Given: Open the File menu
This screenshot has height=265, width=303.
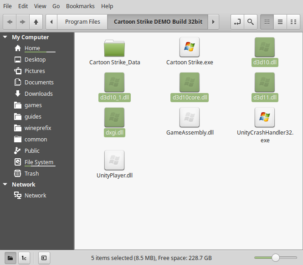Looking at the screenshot, I should coord(7,6).
